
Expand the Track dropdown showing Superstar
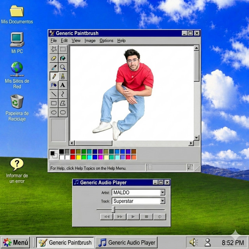pos(163,201)
